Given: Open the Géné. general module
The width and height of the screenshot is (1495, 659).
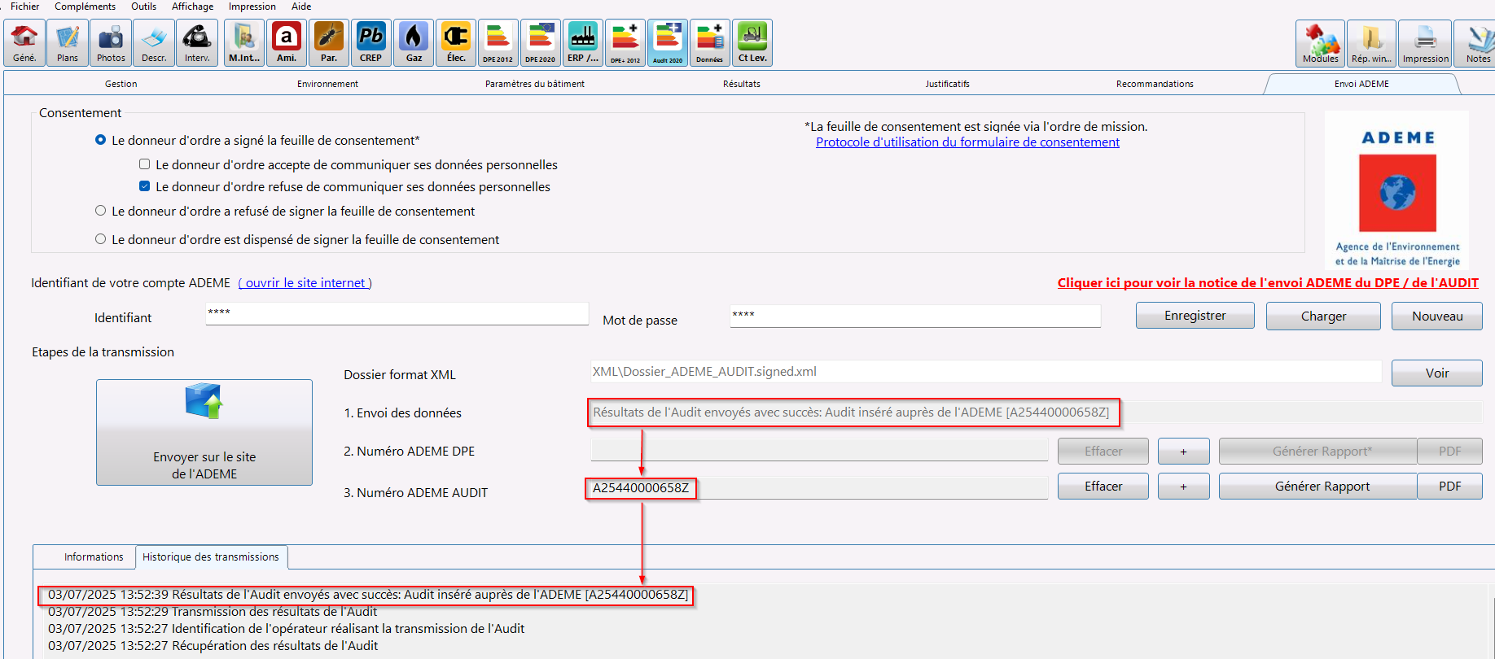Looking at the screenshot, I should pos(24,43).
